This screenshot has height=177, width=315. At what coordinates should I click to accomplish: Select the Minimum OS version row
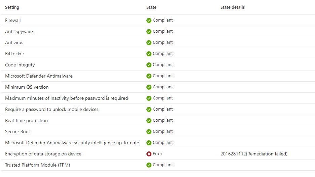coord(158,87)
